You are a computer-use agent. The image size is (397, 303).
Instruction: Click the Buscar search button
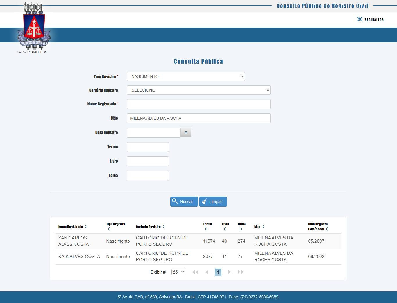(x=184, y=202)
